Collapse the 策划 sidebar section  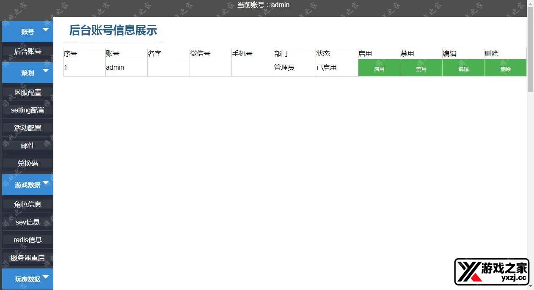click(28, 73)
